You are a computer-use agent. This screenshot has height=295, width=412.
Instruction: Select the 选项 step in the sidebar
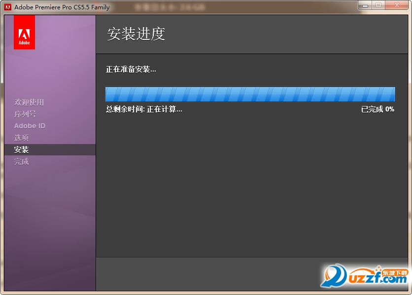pos(21,138)
